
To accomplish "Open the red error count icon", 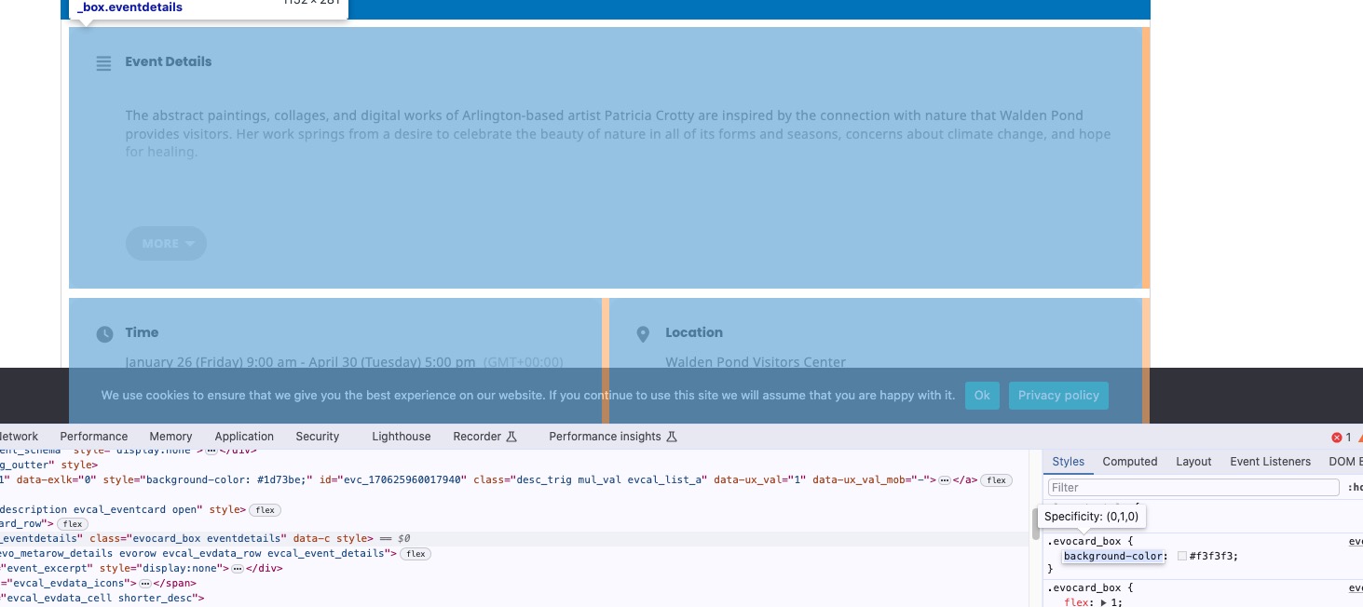I will click(1337, 437).
